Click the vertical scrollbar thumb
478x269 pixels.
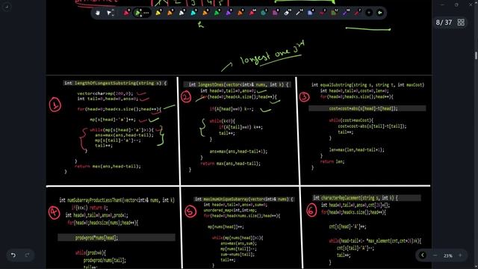476,55
